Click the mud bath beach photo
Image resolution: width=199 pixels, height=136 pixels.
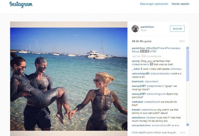[69, 79]
